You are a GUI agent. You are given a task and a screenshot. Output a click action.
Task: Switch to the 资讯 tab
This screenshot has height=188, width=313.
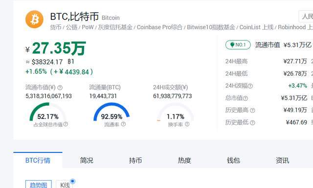tap(282, 160)
